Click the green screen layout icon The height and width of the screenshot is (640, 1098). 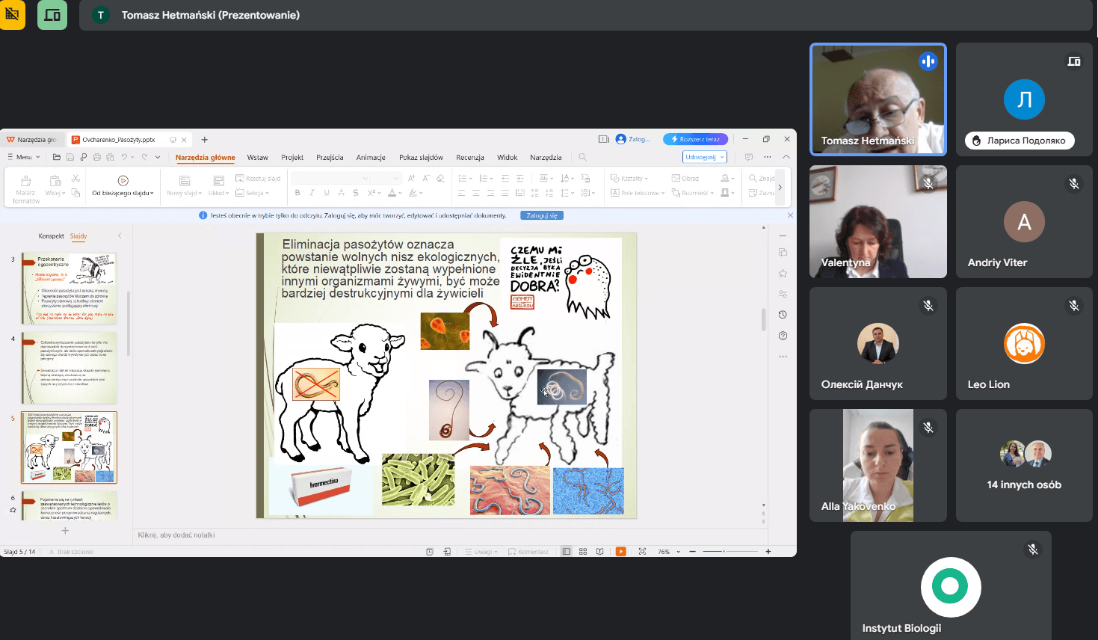[x=52, y=15]
